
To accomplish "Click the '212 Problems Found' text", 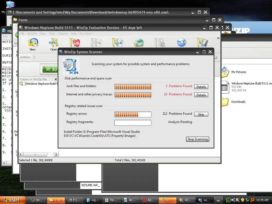I will 177,114.
